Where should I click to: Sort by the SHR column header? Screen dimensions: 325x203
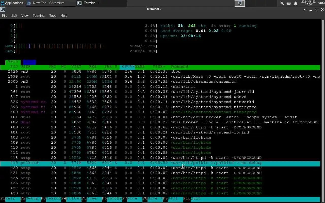[108, 66]
